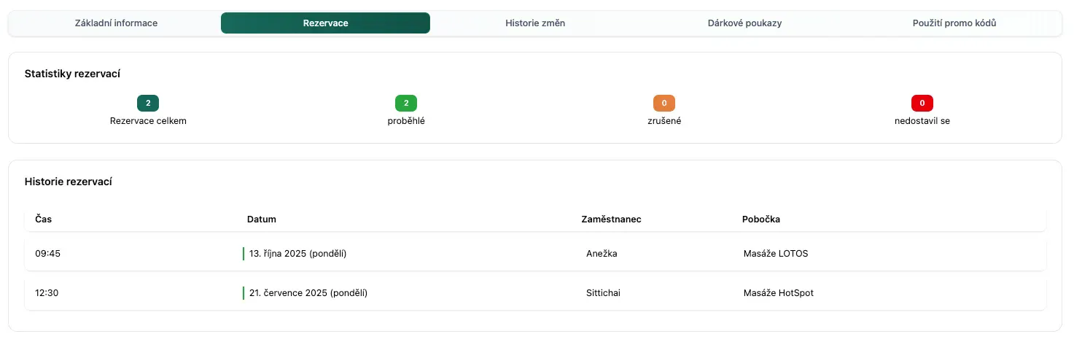Click the Čas column header

click(x=44, y=219)
